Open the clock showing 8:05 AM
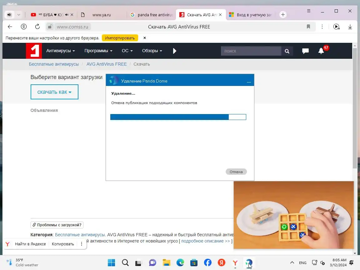 click(x=338, y=262)
